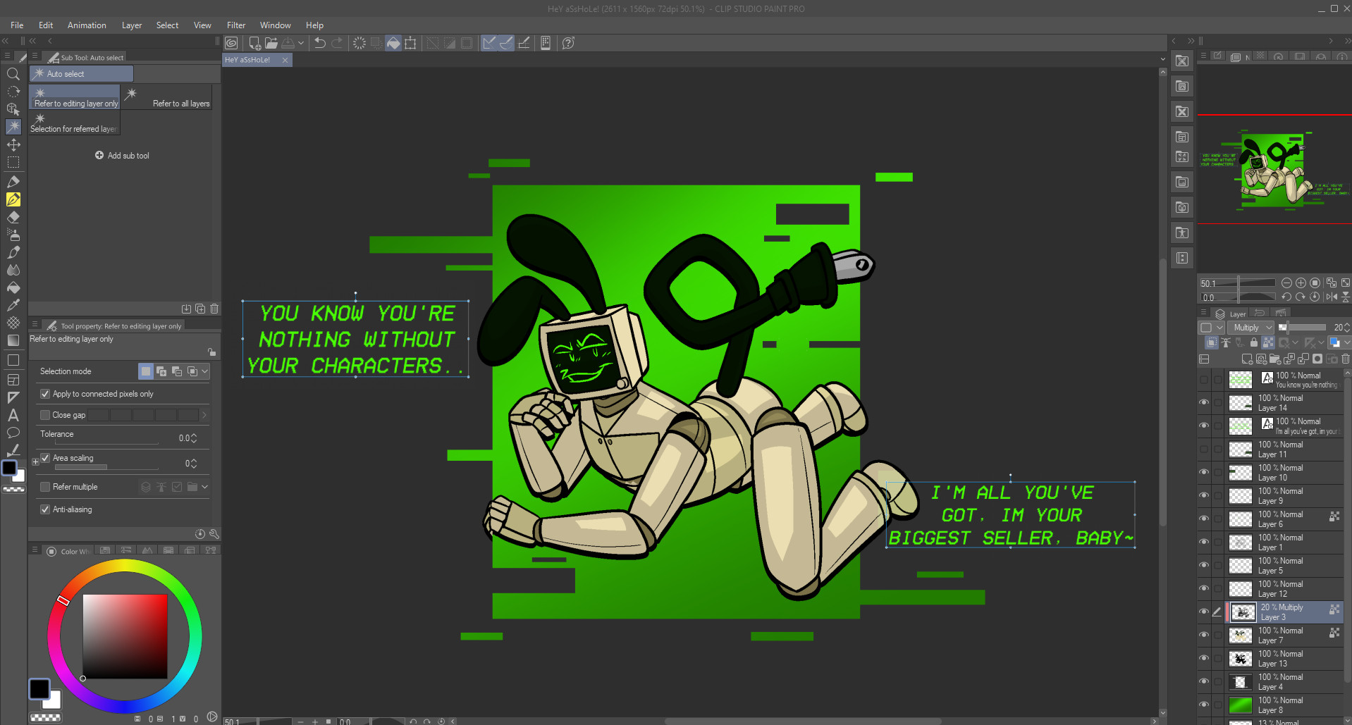Open the Animation menu
The image size is (1352, 725).
click(x=87, y=25)
